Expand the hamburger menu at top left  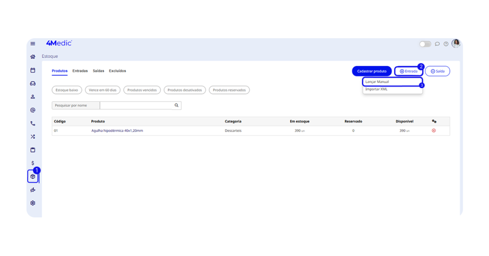32,43
